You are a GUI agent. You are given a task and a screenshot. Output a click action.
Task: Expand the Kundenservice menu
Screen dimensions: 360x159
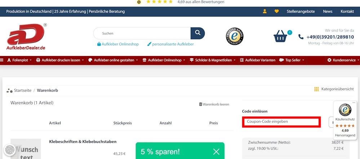pyautogui.click(x=343, y=60)
